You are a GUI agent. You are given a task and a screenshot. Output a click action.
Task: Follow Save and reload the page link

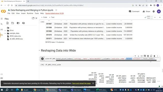(x=81, y=84)
